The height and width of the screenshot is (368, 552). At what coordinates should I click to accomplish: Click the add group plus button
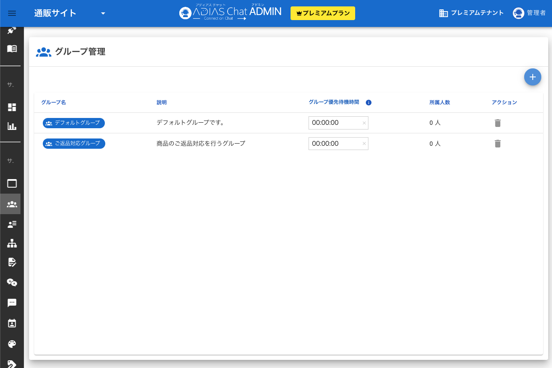click(x=532, y=77)
